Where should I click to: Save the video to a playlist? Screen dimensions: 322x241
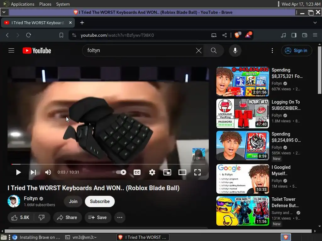click(x=98, y=217)
